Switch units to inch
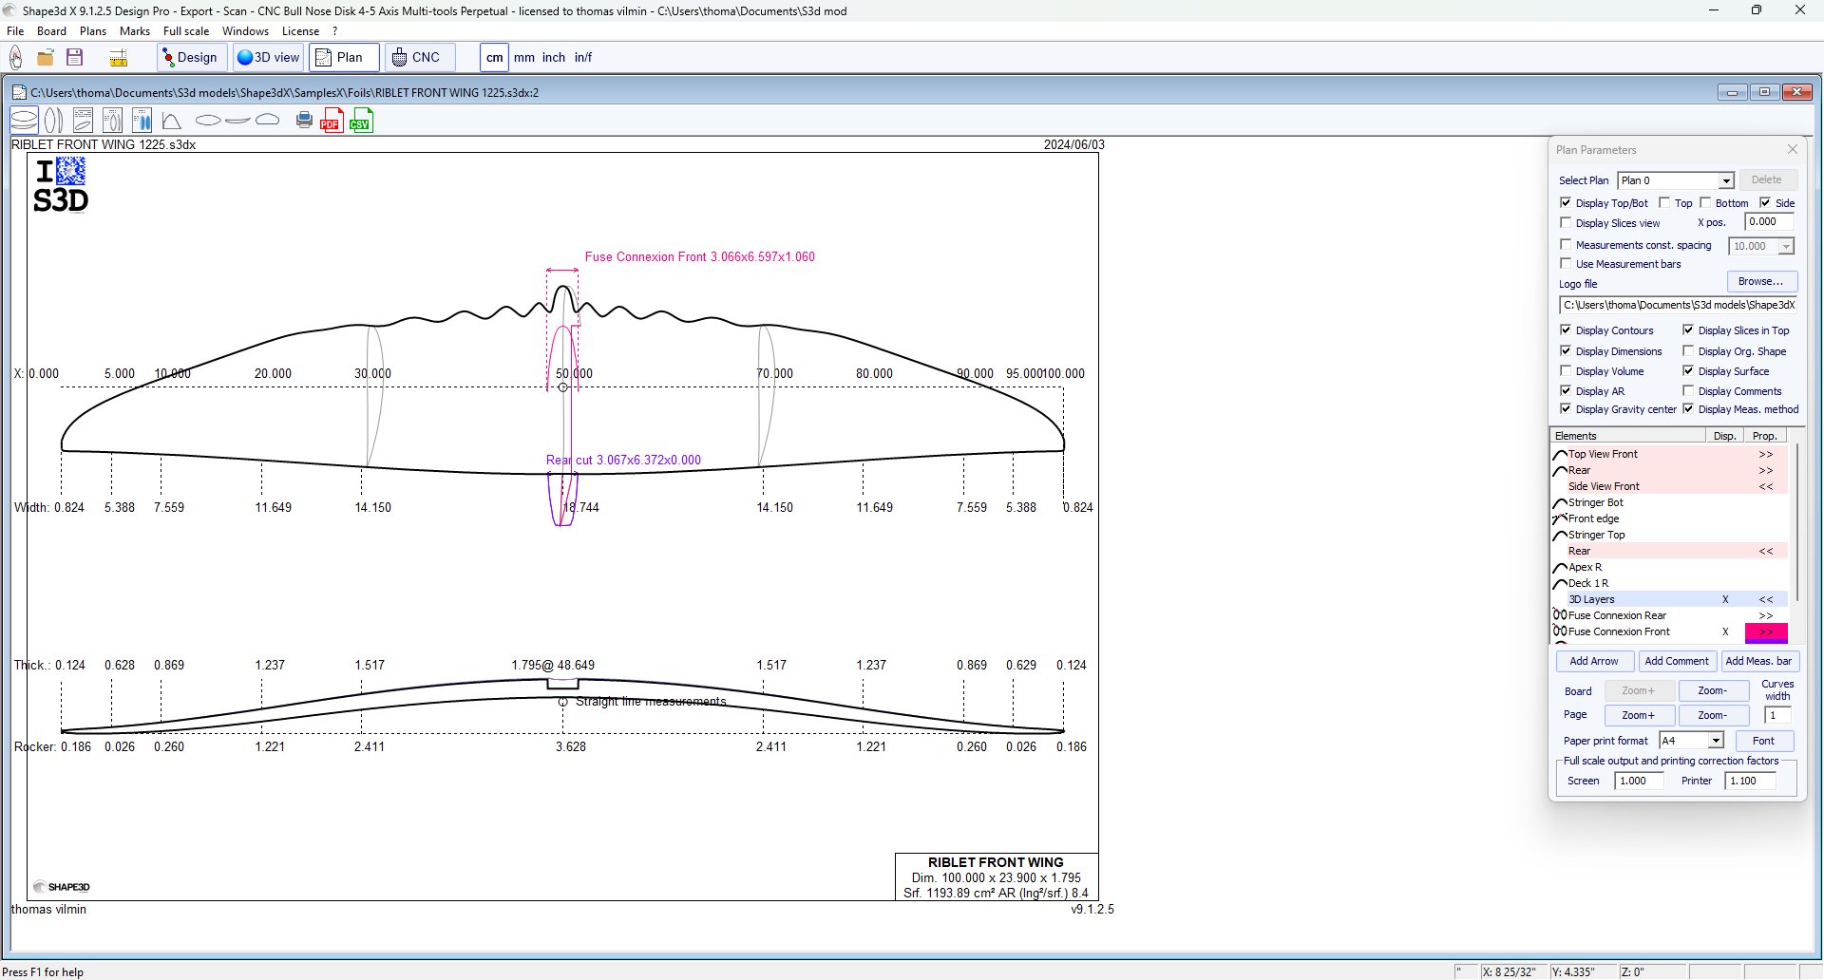 [554, 57]
